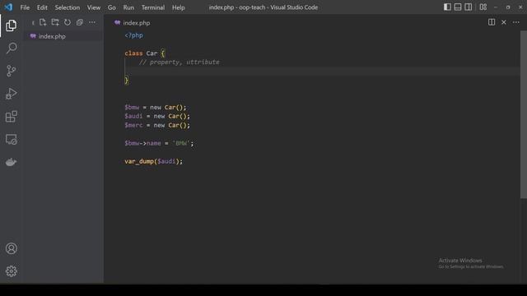
Task: Open the Help menu
Action: tap(179, 7)
